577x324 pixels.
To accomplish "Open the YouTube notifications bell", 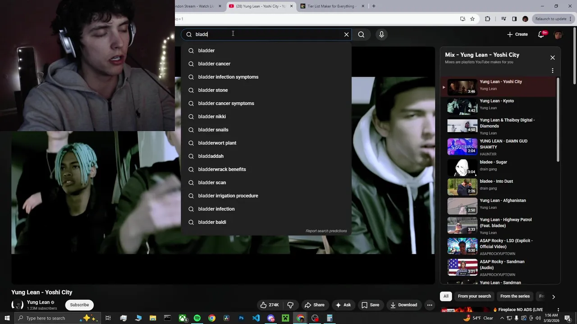I will [541, 35].
